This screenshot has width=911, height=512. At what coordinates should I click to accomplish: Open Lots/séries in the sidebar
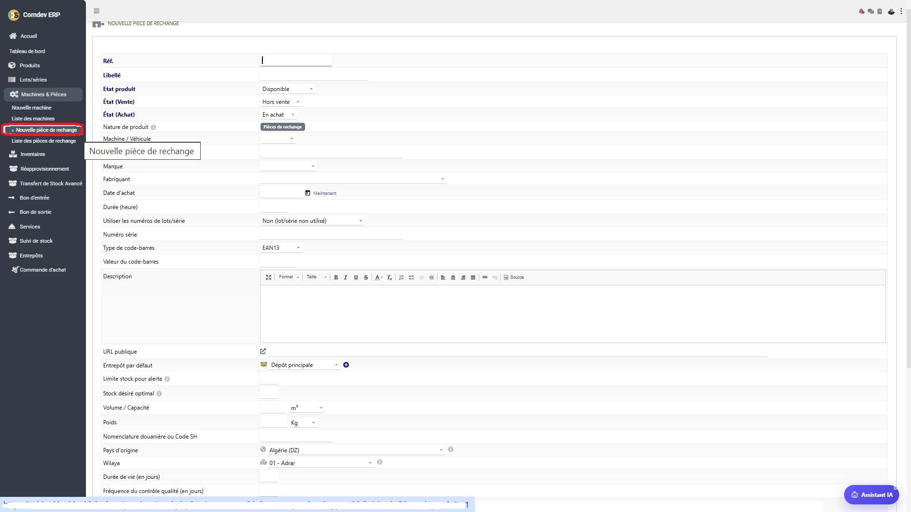click(33, 80)
